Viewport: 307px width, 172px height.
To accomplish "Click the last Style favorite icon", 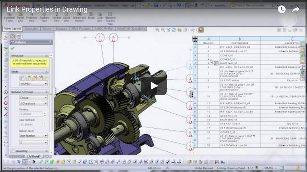I will point(45,78).
